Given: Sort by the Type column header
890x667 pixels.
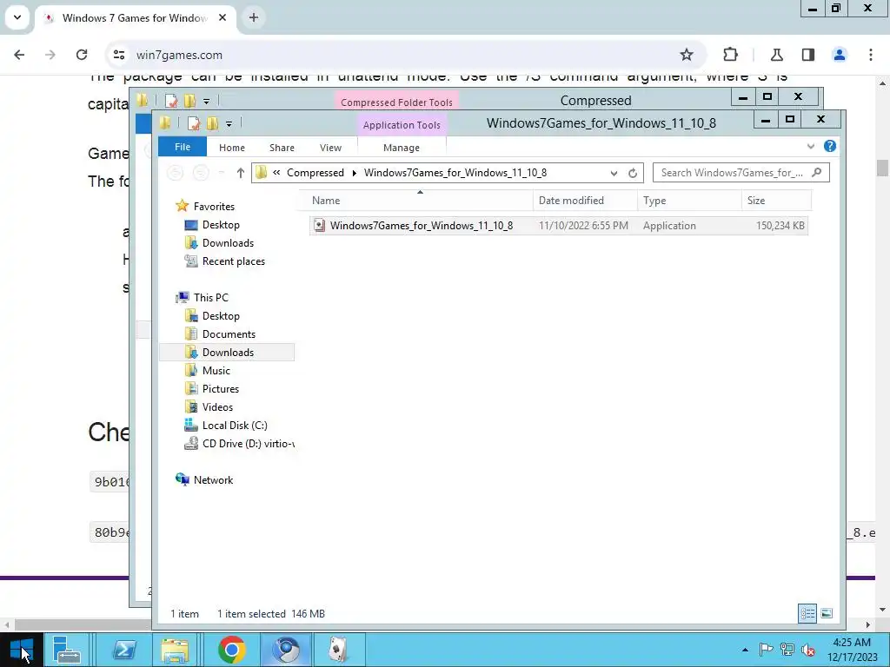Looking at the screenshot, I should tap(689, 201).
